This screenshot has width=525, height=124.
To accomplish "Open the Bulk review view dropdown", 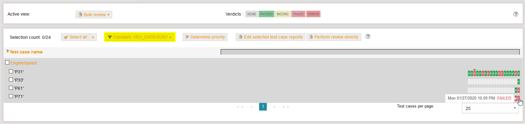I will tap(94, 15).
